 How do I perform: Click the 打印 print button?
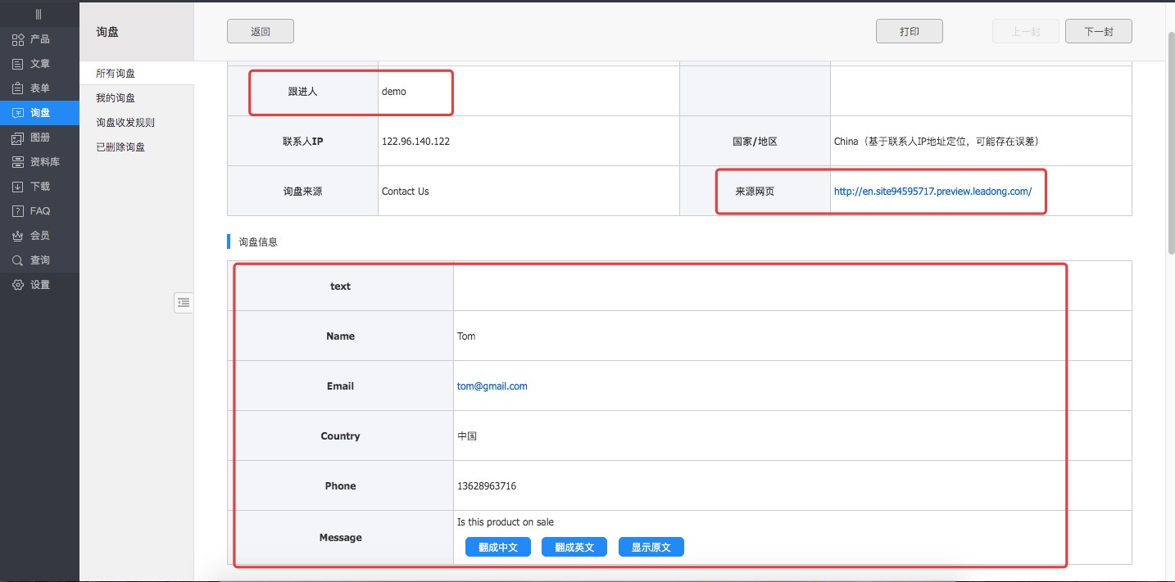click(909, 32)
